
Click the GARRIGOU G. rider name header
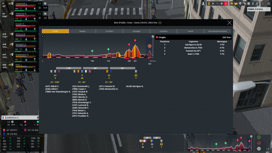point(20,118)
